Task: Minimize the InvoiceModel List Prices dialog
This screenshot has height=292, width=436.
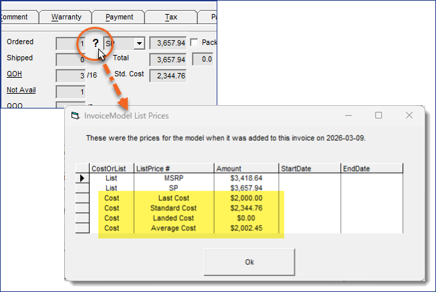Action: [348, 115]
